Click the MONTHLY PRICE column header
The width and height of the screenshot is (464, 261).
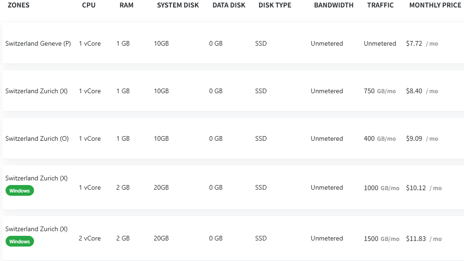[435, 5]
